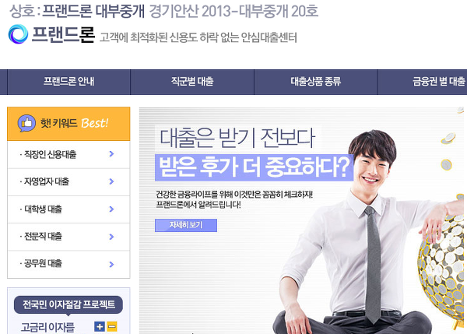Open the 대학생 대출 link

(x=43, y=209)
